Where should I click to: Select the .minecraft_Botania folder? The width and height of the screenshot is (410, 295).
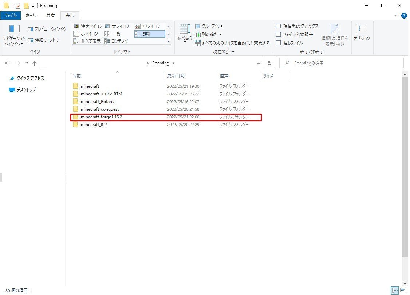[x=166, y=102]
